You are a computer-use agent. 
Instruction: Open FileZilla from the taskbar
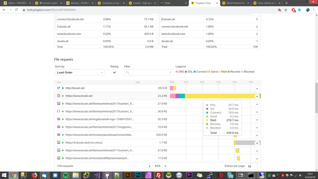(x=158, y=175)
